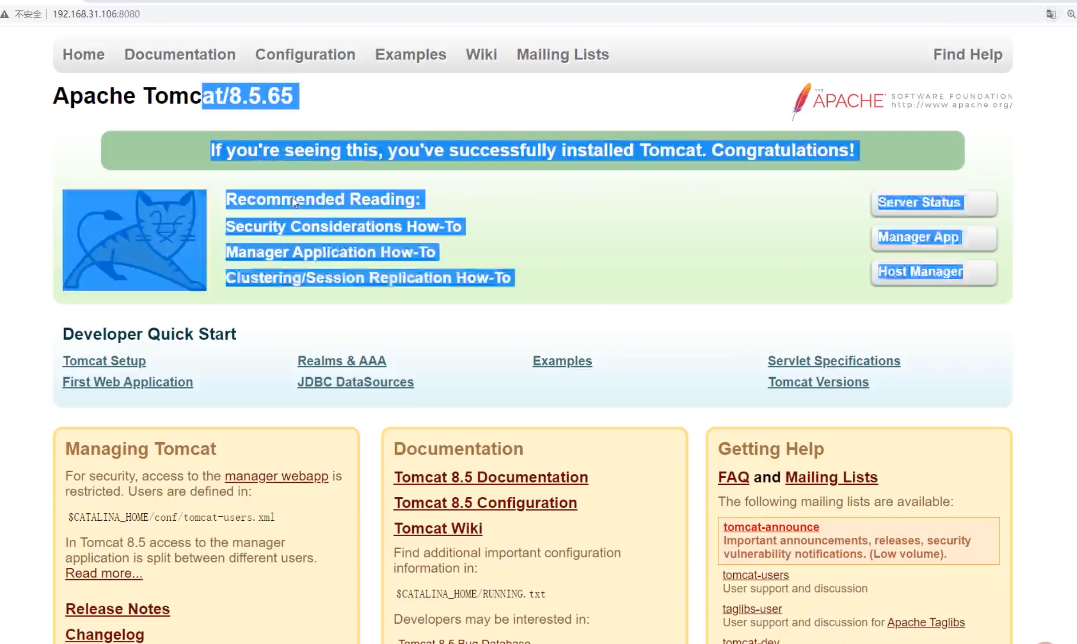Open the Release Notes link
Screen dimensions: 1077x644
(x=118, y=609)
